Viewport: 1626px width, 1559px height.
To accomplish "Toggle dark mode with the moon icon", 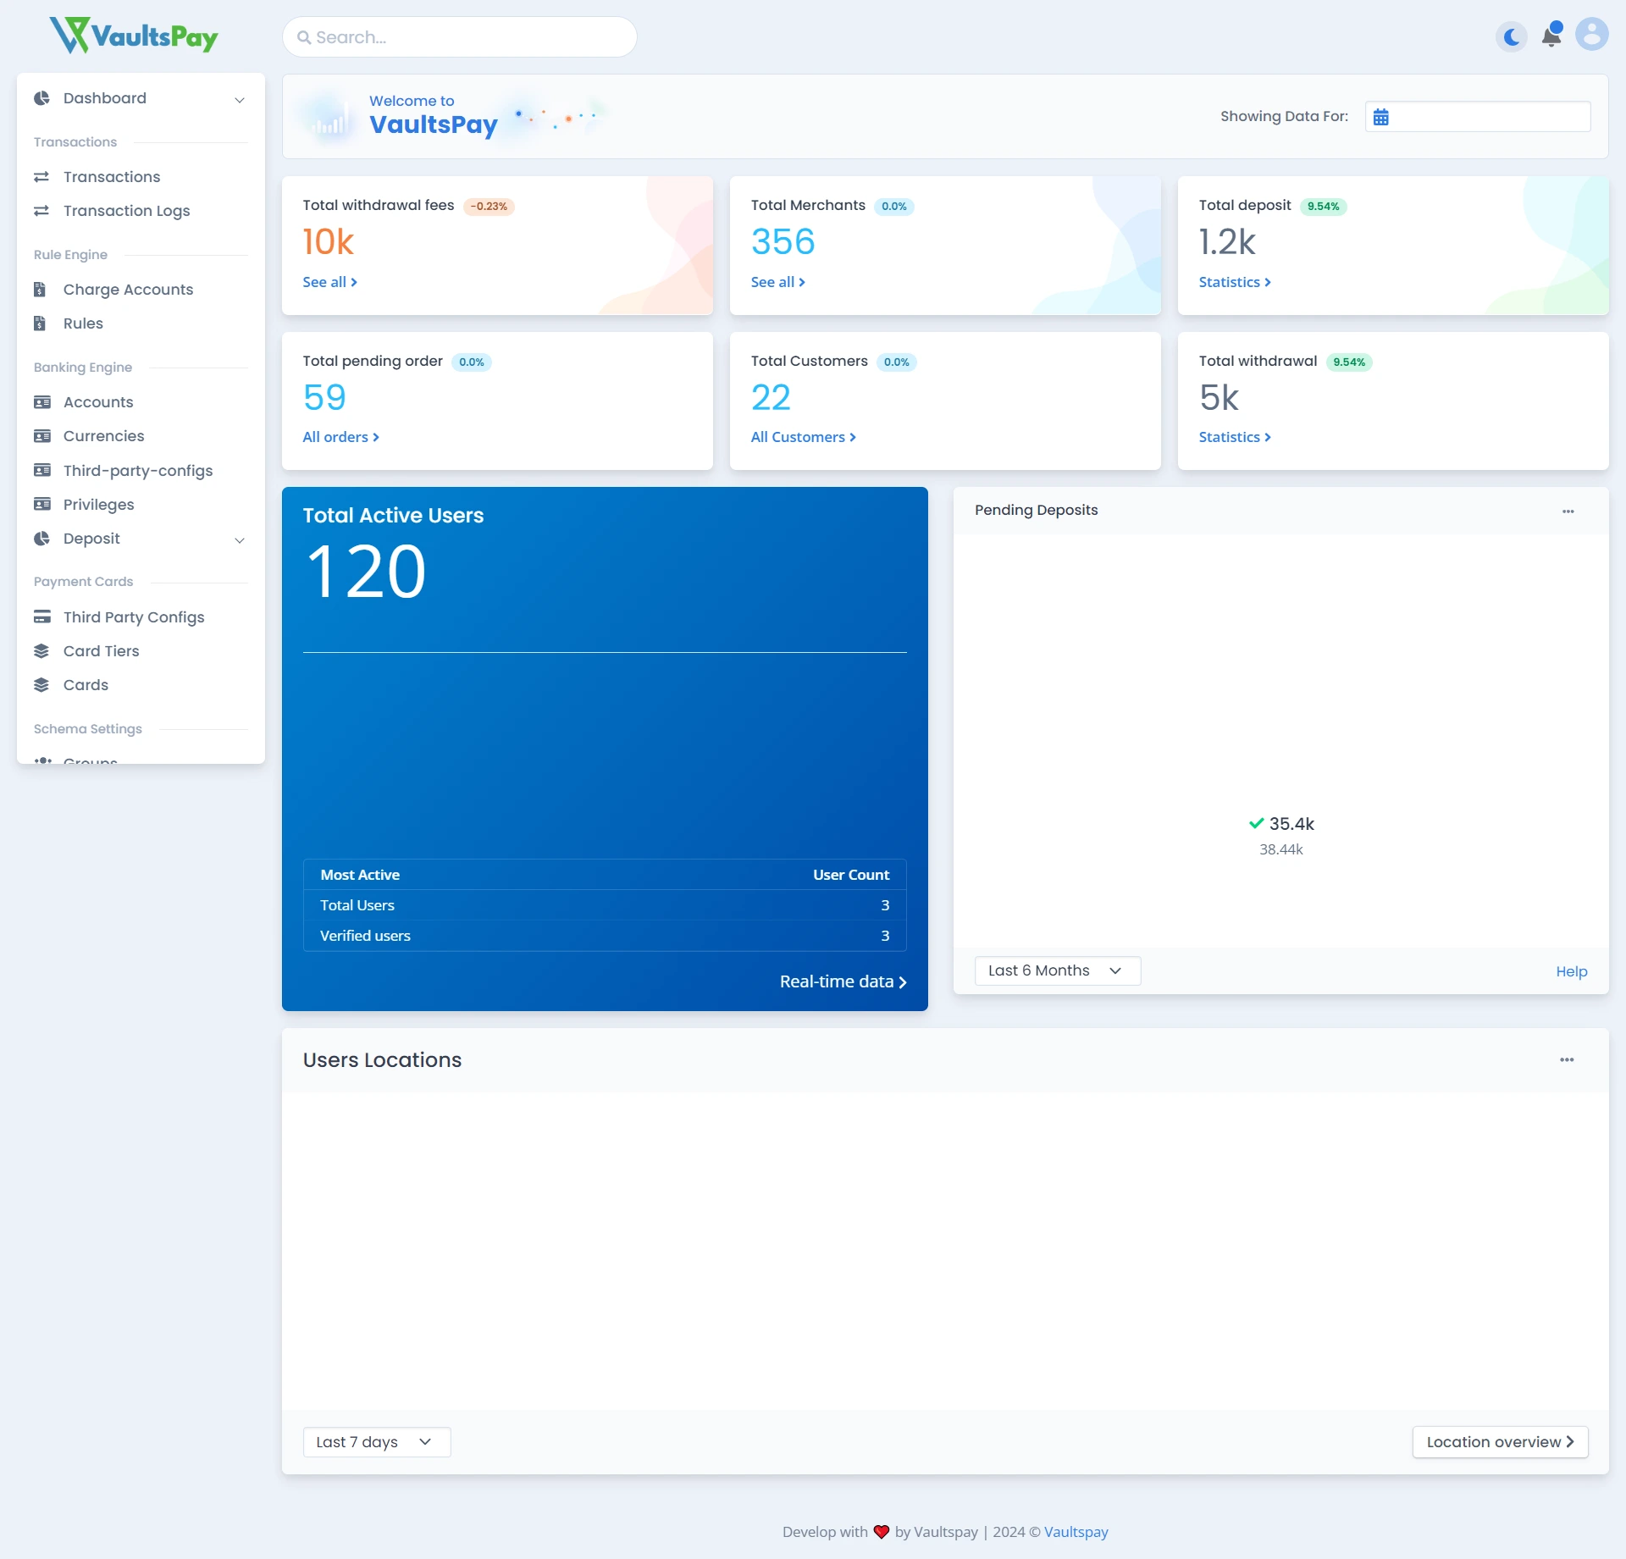I will tap(1511, 36).
